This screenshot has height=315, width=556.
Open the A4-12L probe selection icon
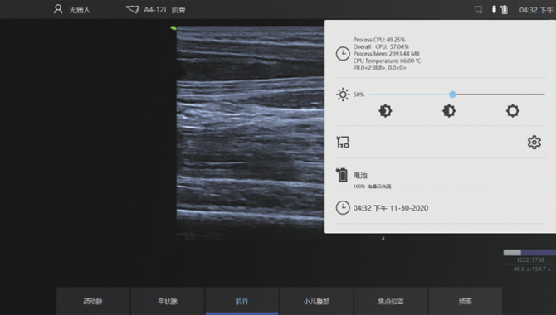[133, 10]
